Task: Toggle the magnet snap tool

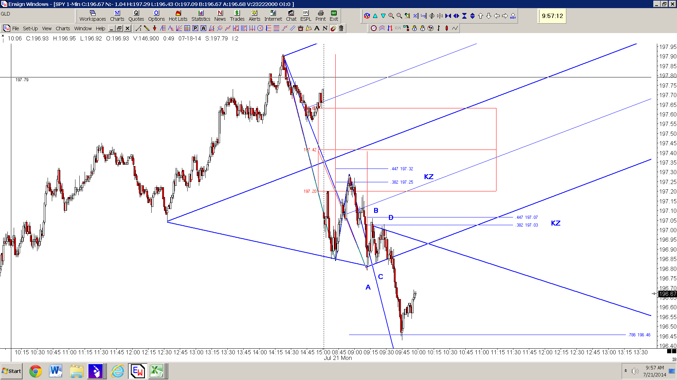Action: (x=333, y=28)
